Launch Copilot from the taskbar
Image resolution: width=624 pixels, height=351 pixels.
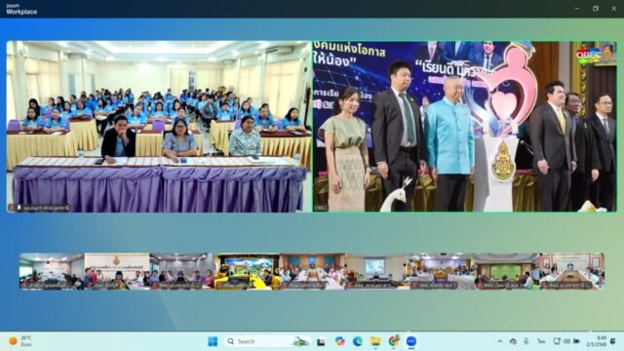point(339,341)
